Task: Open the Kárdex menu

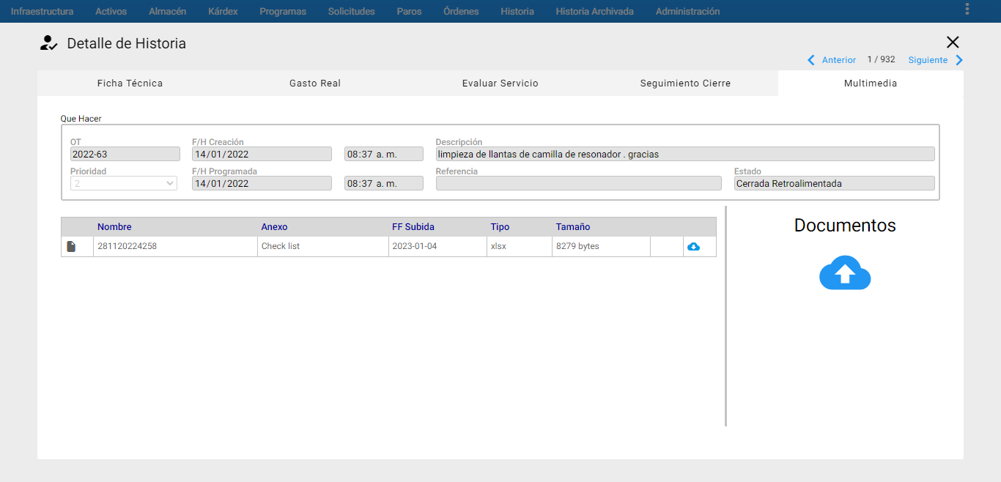Action: [223, 11]
